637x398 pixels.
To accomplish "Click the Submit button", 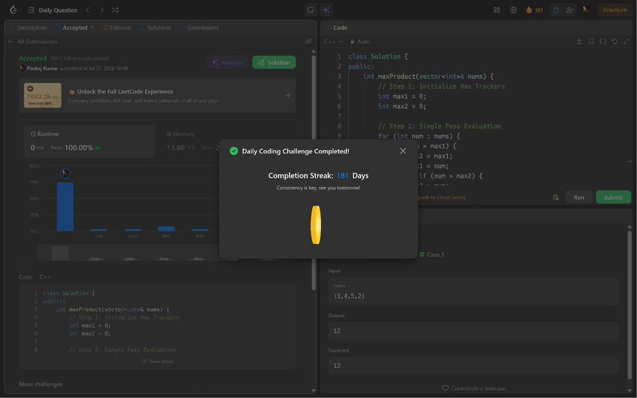I will click(613, 197).
